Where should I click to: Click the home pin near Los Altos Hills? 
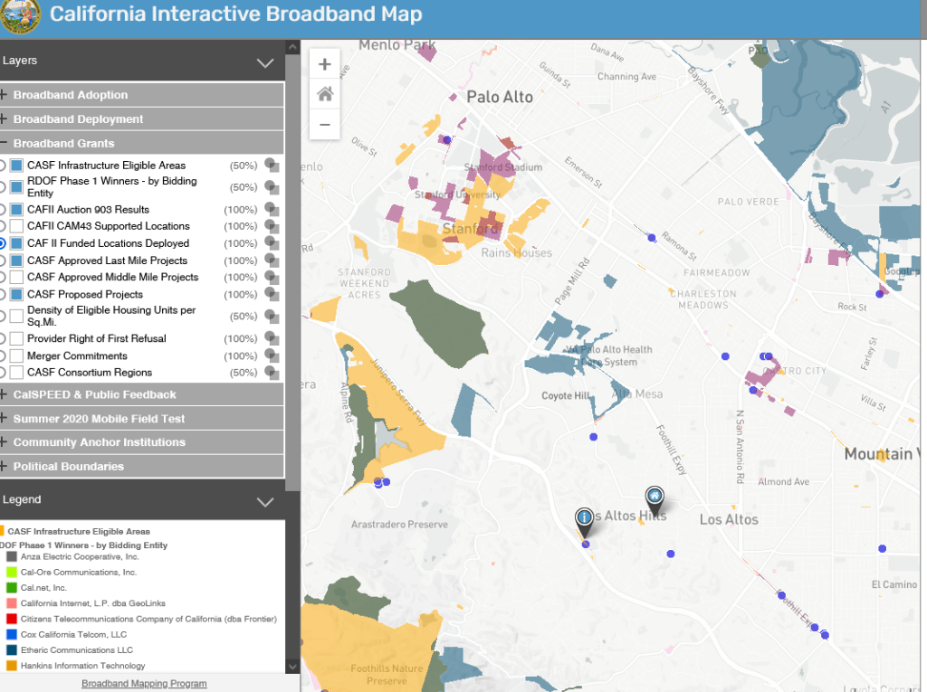click(x=655, y=497)
